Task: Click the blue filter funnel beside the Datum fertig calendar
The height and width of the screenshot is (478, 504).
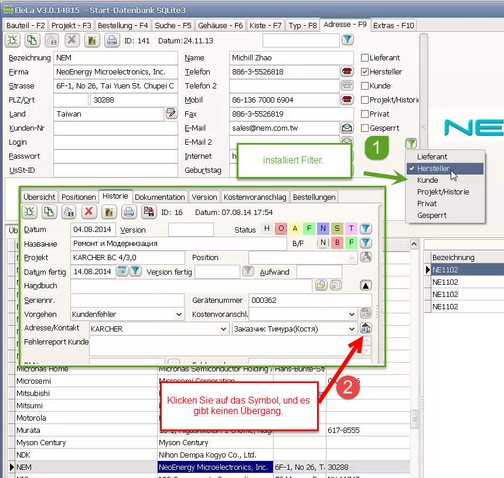Action: (135, 271)
